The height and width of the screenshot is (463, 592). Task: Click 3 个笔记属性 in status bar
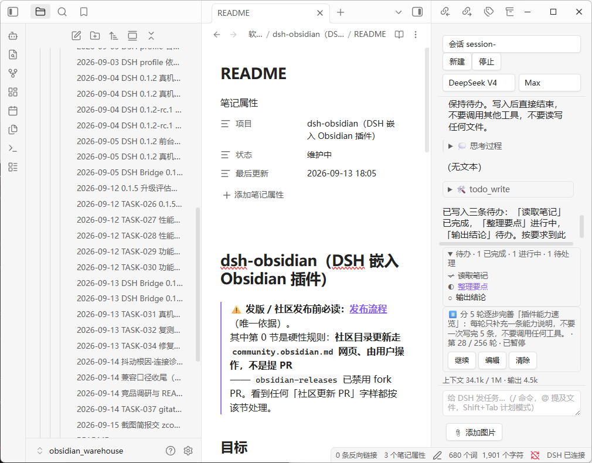(405, 455)
